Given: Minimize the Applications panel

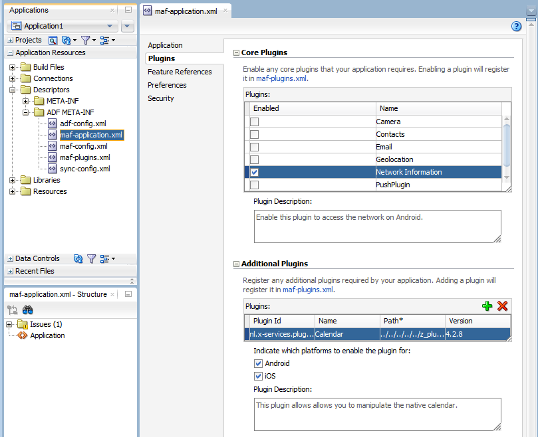Looking at the screenshot, I should pos(128,10).
